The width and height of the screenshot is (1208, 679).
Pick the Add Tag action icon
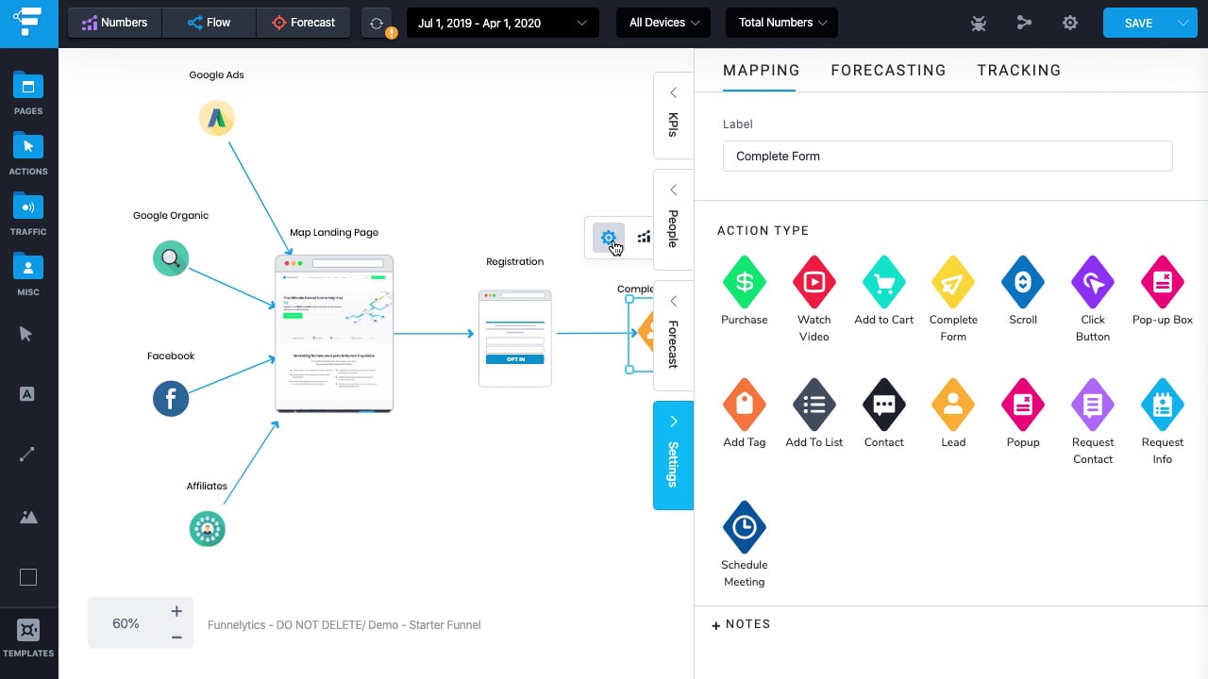[745, 404]
